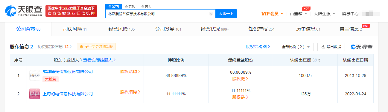This screenshot has height=112, width=388.
Task: Click the 125万 amount cell
Action: click(305, 94)
